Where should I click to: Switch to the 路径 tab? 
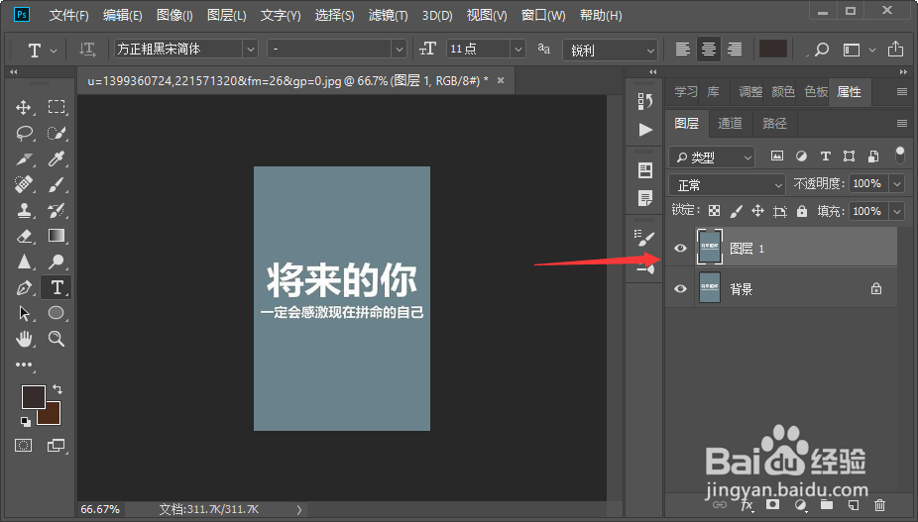(x=774, y=123)
